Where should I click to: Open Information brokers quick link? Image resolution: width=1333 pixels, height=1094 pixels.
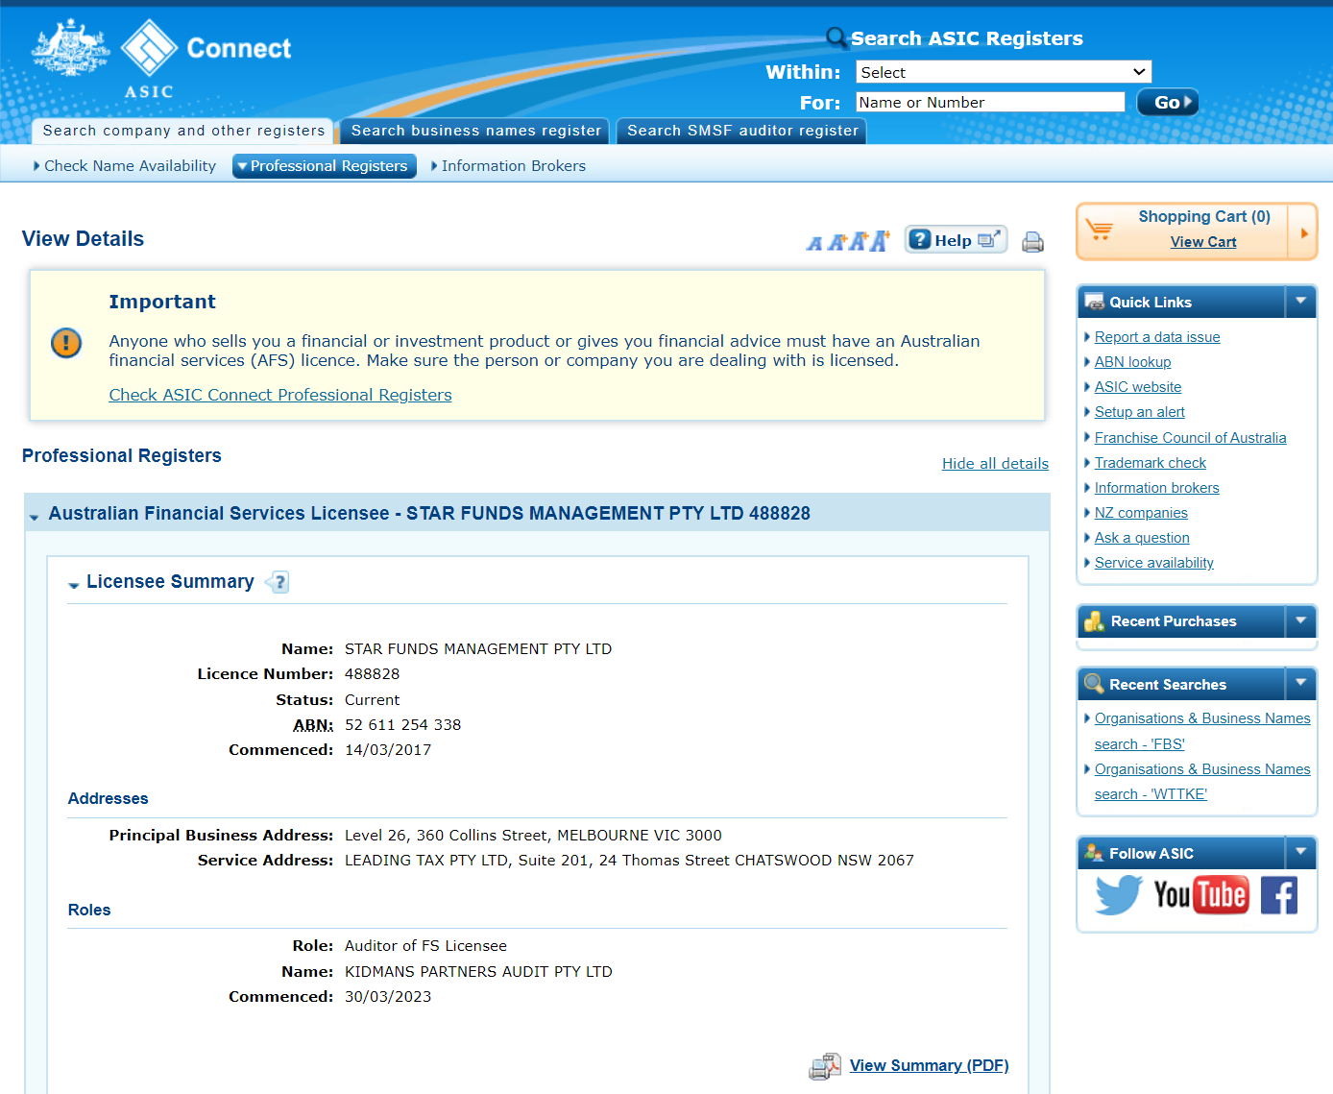tap(1157, 488)
